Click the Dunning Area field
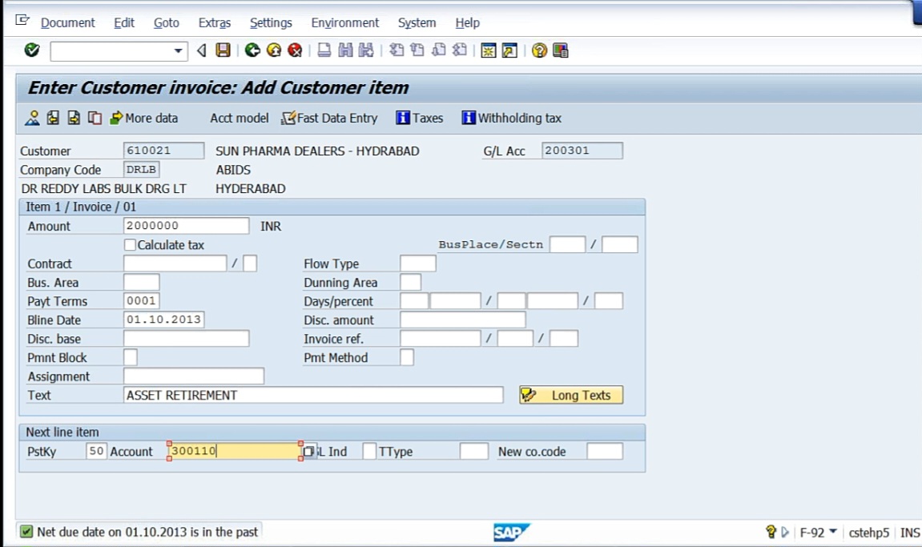Viewport: 922px width, 547px height. [x=410, y=283]
